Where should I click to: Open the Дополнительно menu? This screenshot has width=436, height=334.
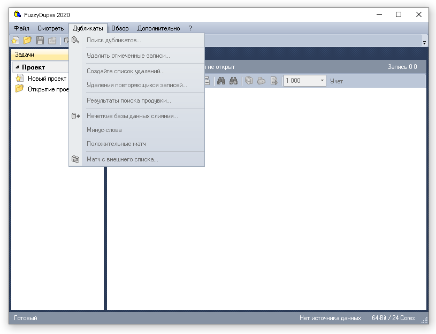pos(158,28)
